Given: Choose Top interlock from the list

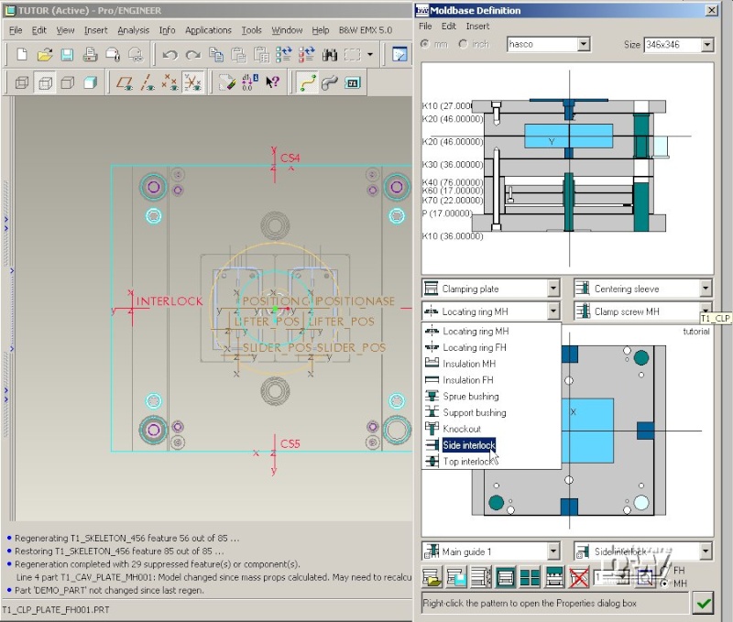Looking at the screenshot, I should tap(491, 462).
